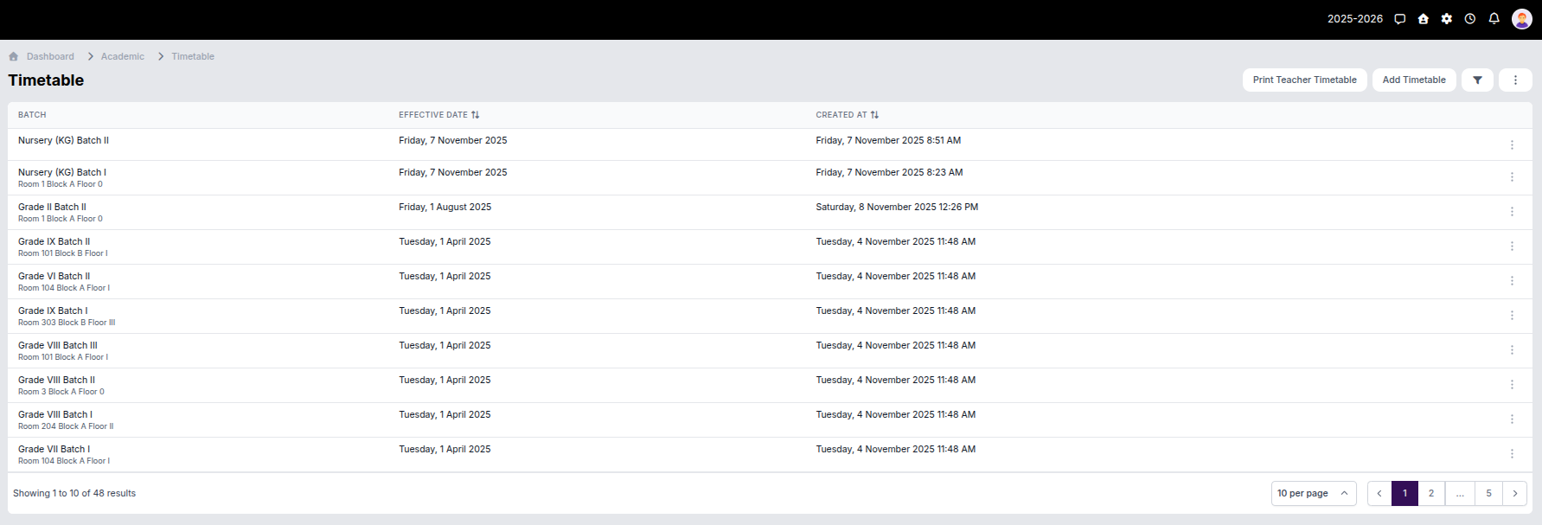1542x525 pixels.
Task: Click Room 303 Block B Floor III
Action: pos(67,323)
